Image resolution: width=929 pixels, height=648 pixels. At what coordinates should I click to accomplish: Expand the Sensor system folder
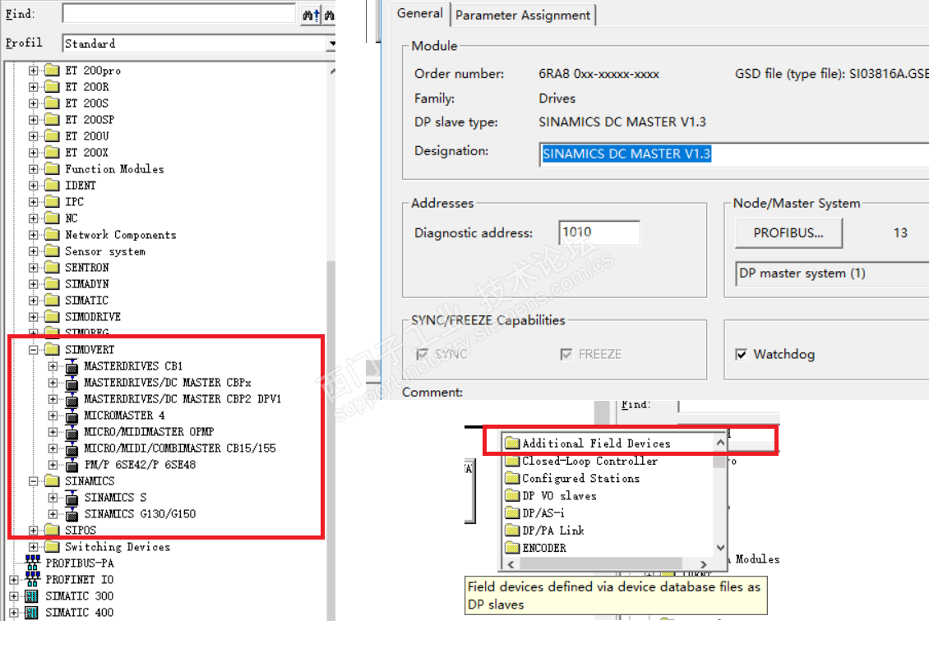33,251
